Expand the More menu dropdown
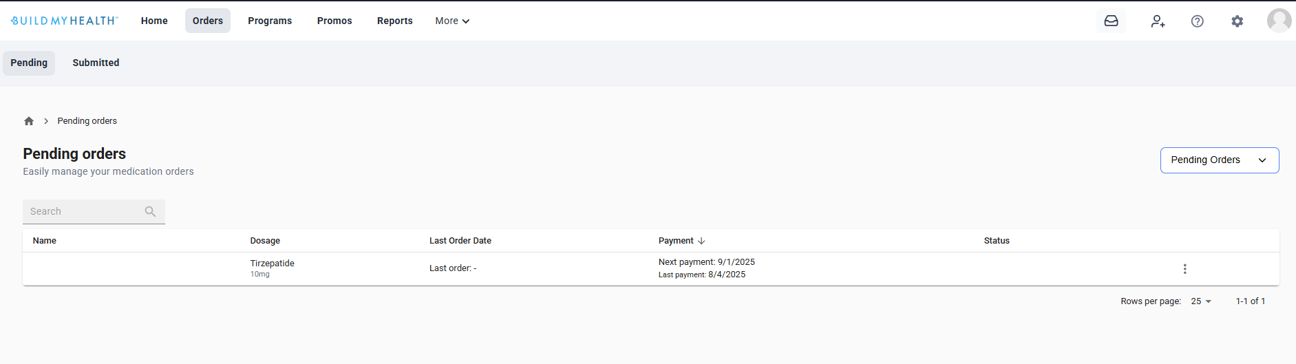The image size is (1296, 364). 452,21
